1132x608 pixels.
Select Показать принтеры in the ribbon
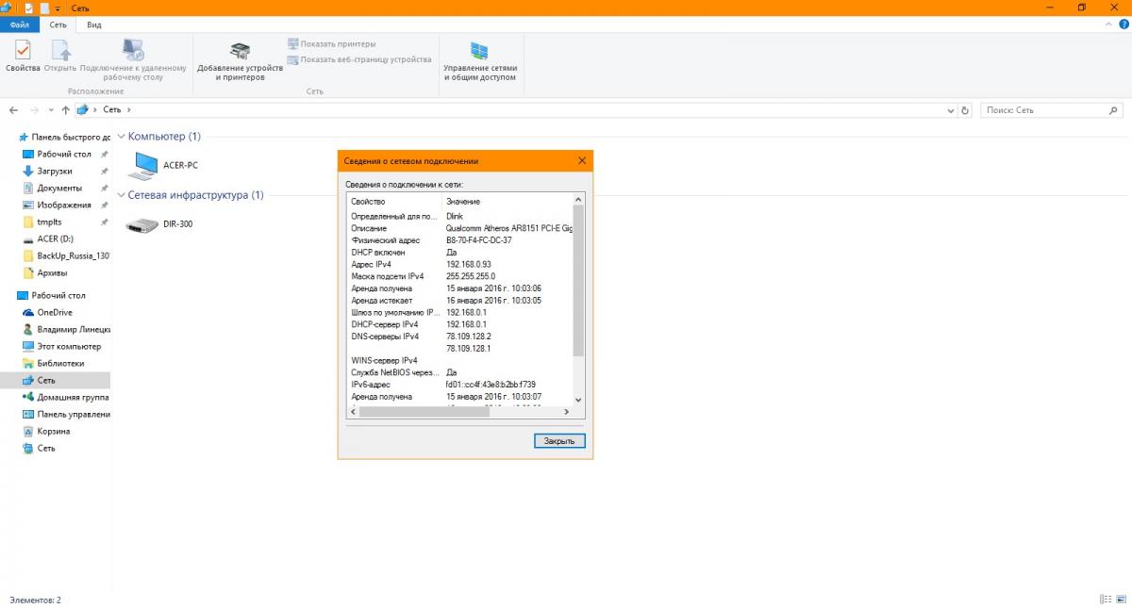[x=331, y=44]
